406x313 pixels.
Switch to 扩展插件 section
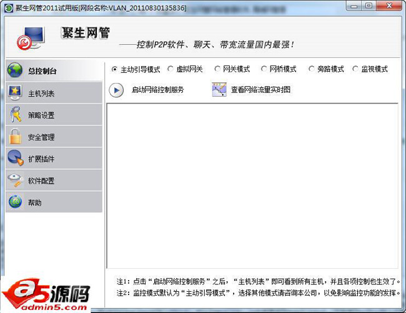pyautogui.click(x=54, y=158)
